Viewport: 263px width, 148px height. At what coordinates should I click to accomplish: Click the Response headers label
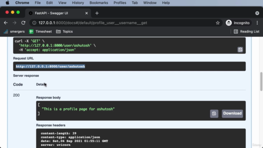coord(51,125)
